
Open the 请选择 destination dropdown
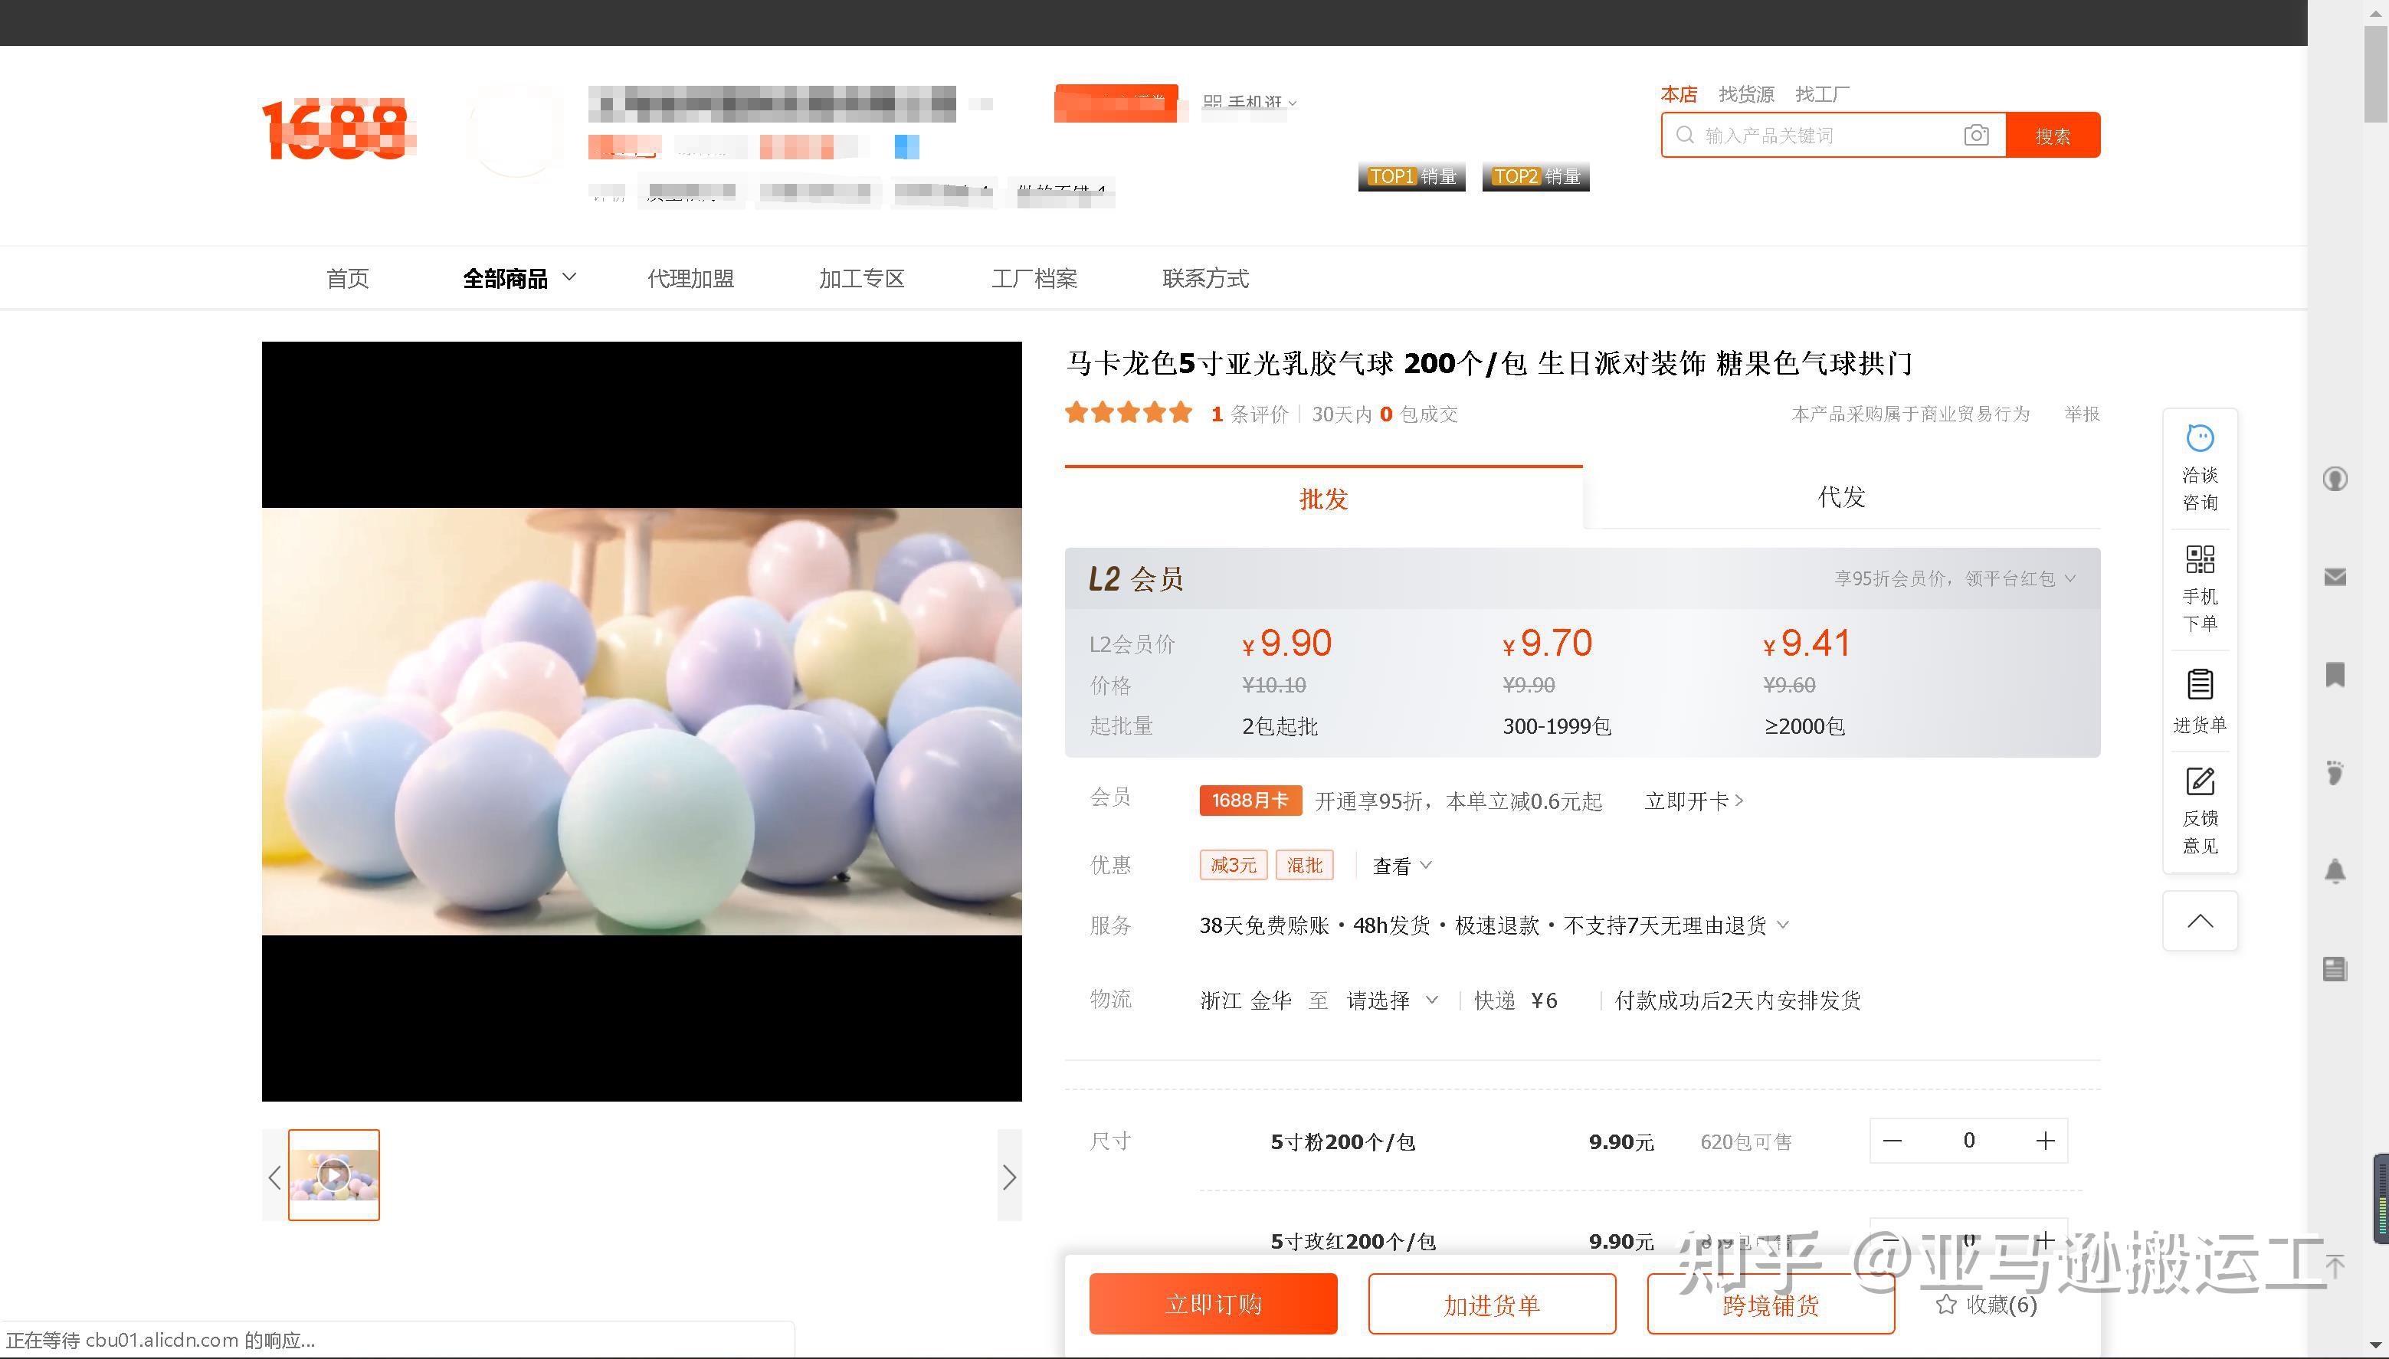tap(1391, 1000)
